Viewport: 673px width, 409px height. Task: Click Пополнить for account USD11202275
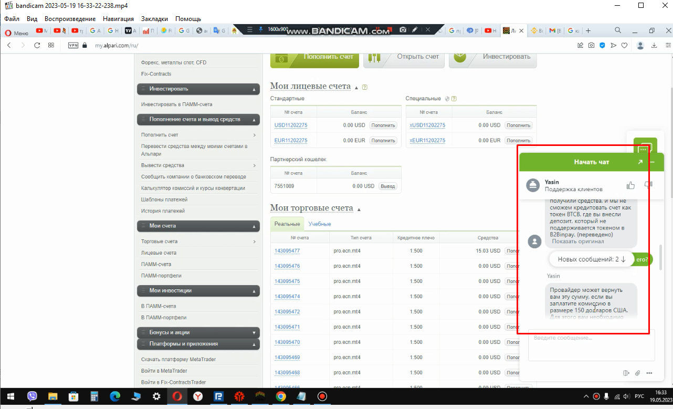(383, 125)
